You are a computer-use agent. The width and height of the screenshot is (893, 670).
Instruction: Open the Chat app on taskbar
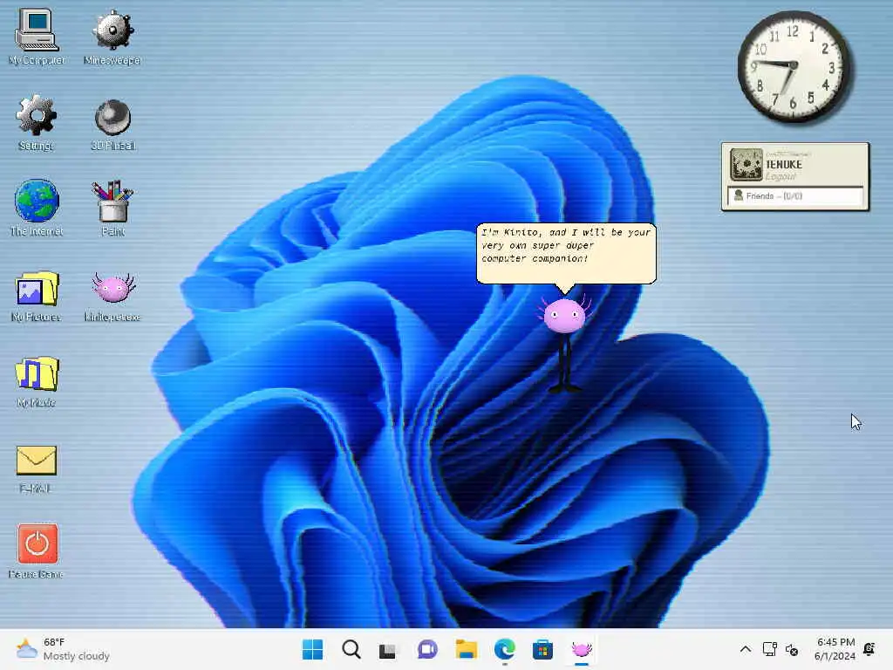[427, 649]
